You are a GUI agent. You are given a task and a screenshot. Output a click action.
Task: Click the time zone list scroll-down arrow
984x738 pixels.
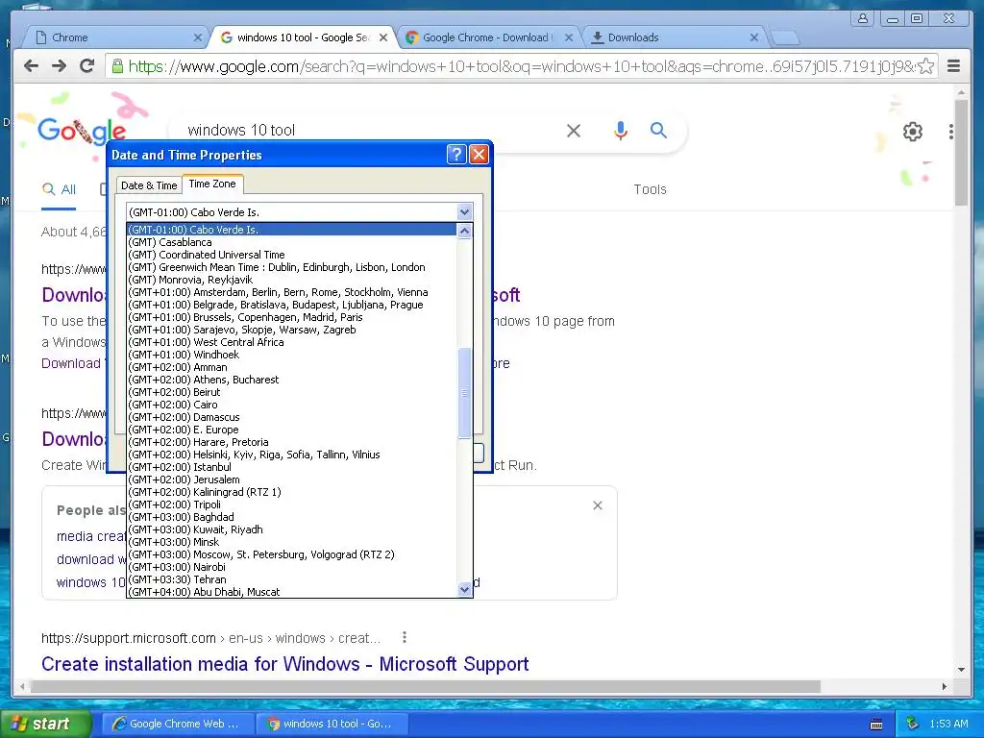464,589
